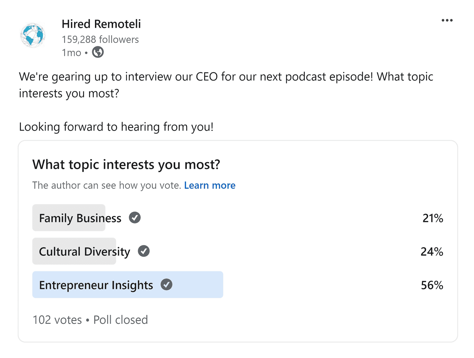Screen dimensions: 474x358
Task: Click the checkmark icon beside Entrepreneur Insights
Action: click(x=166, y=285)
